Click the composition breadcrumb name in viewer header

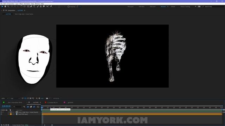click(8, 14)
